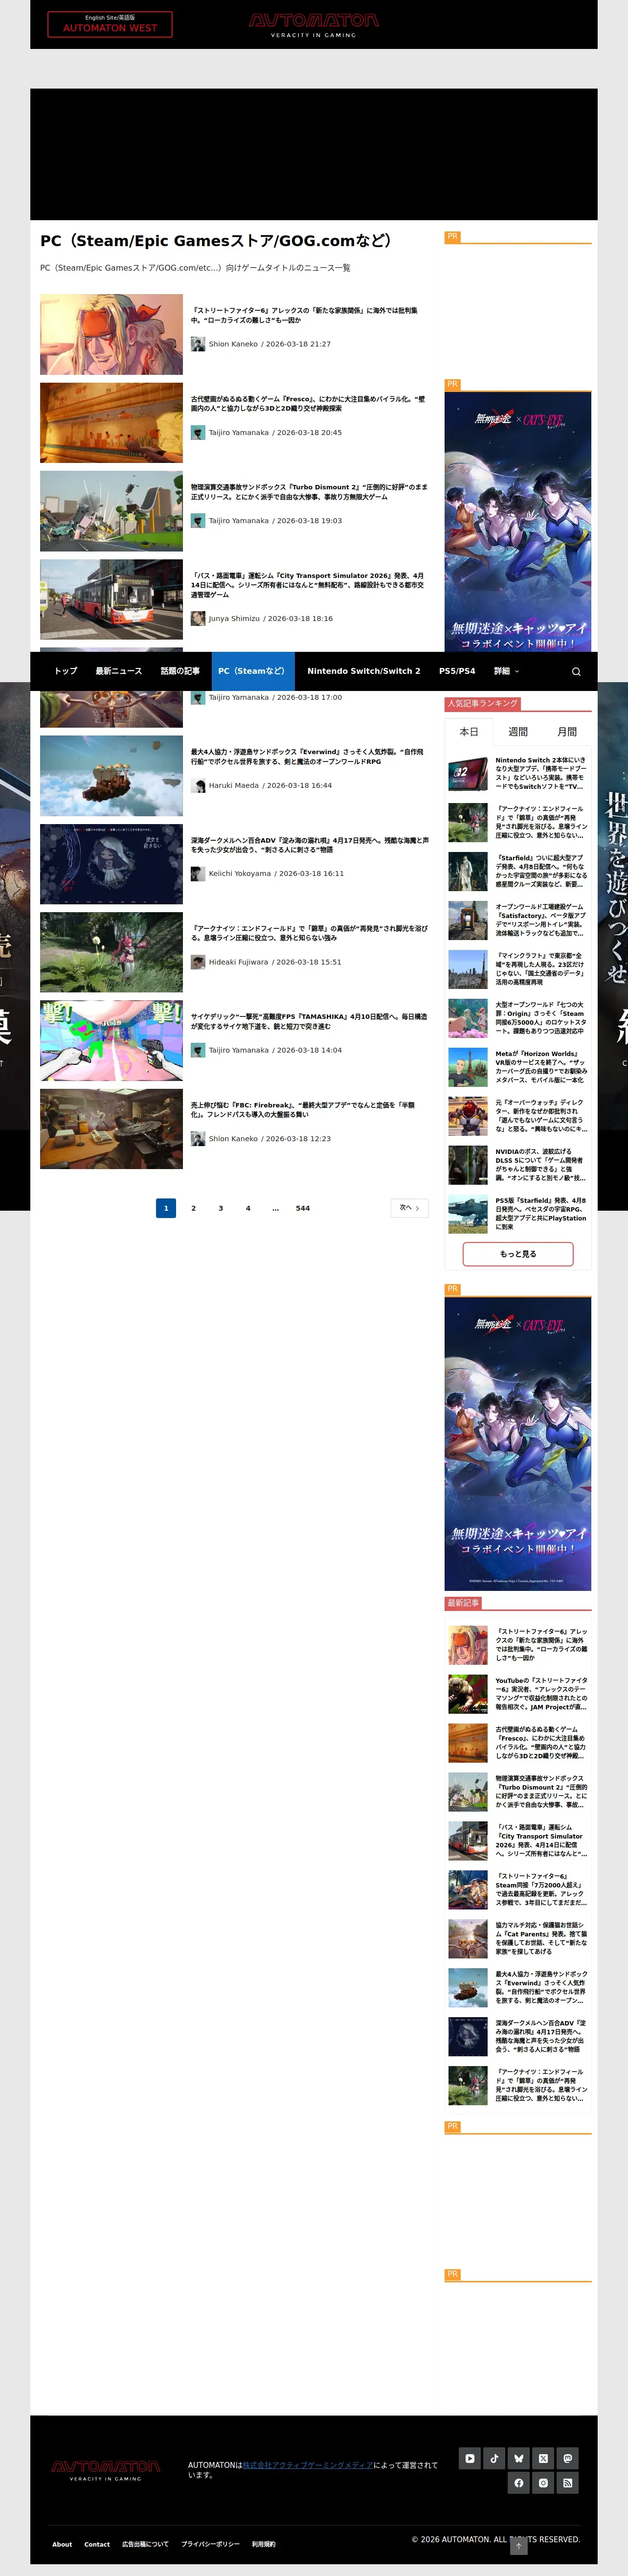Image resolution: width=628 pixels, height=2576 pixels.
Task: Open the Street Fighter 6 Alex article thumbnail
Action: tap(111, 334)
